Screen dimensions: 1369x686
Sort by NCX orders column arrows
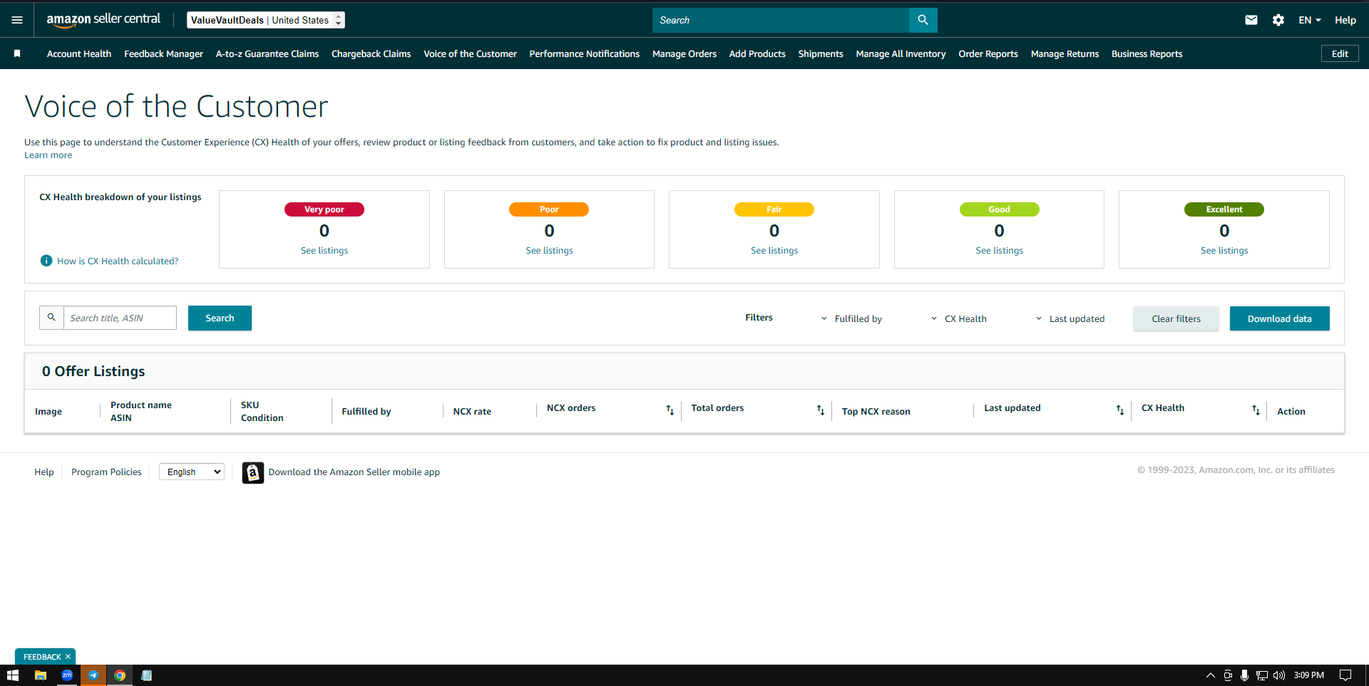point(670,410)
